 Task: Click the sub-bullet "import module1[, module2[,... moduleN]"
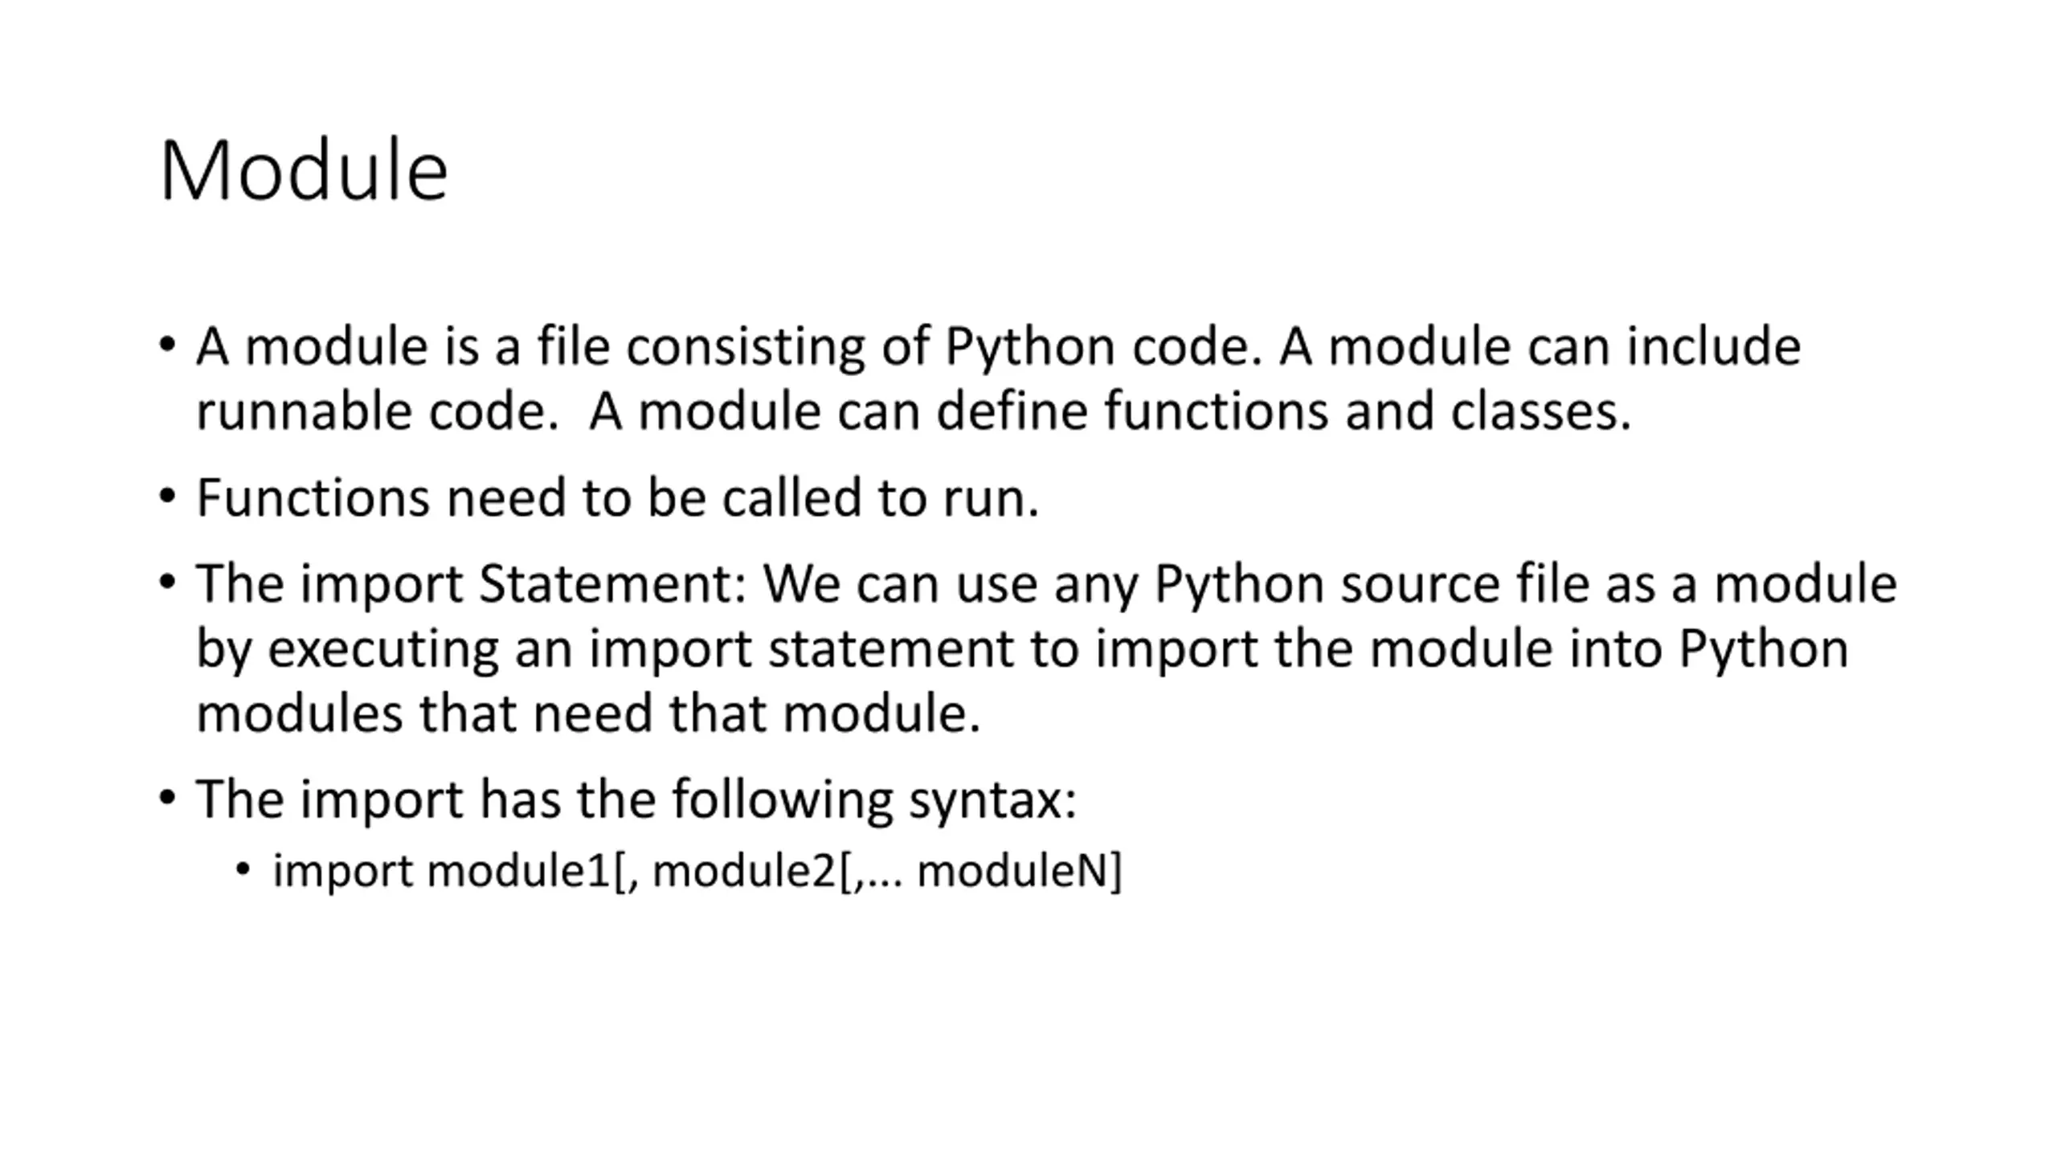pos(697,871)
